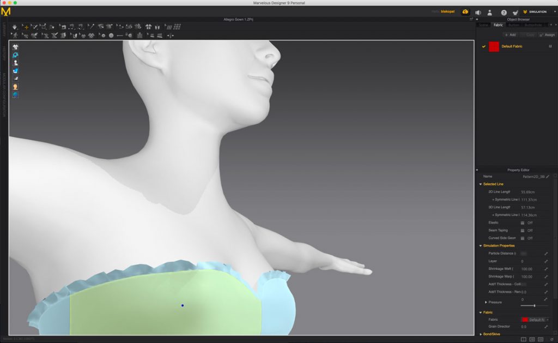Click the Shrinkage Warp value 100.00

point(527,277)
